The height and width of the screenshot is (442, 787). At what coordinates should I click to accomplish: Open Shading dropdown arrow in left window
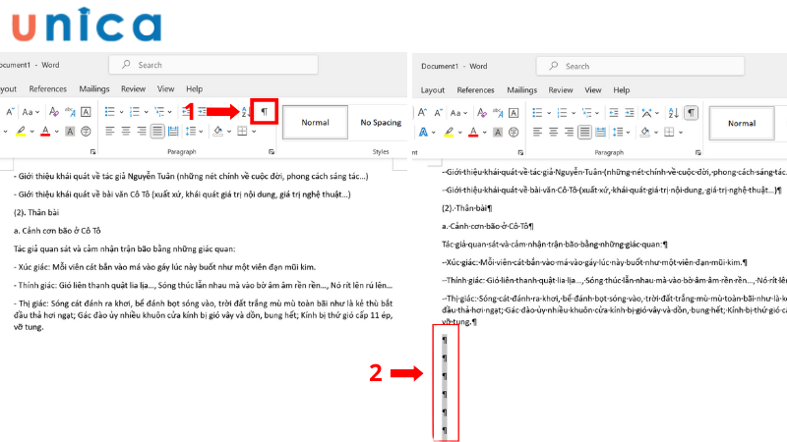[229, 132]
